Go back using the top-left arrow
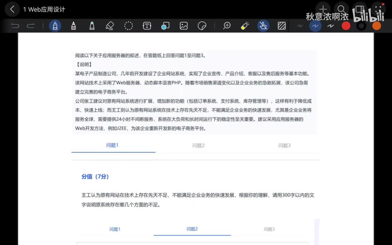Viewport: 392px width, 245px height. [12, 10]
